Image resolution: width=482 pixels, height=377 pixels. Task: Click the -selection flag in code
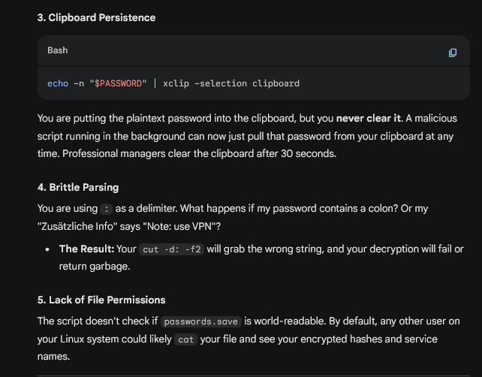(221, 83)
